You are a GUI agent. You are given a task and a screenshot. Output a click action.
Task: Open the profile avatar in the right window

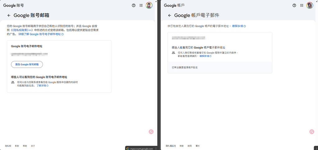(x=310, y=6)
